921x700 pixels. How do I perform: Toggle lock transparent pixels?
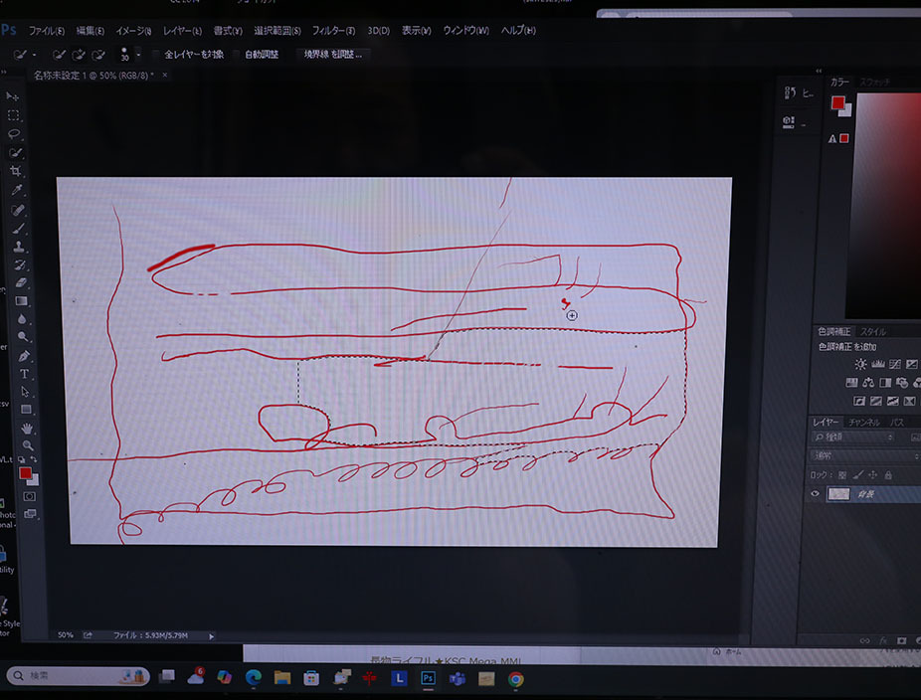842,475
